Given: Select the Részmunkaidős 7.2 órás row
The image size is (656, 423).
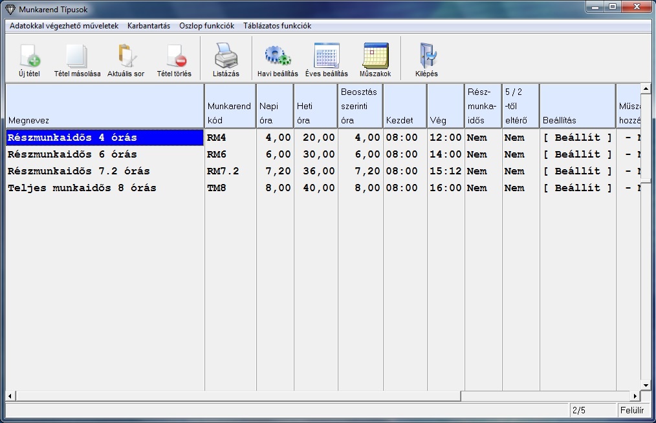Looking at the screenshot, I should point(78,171).
